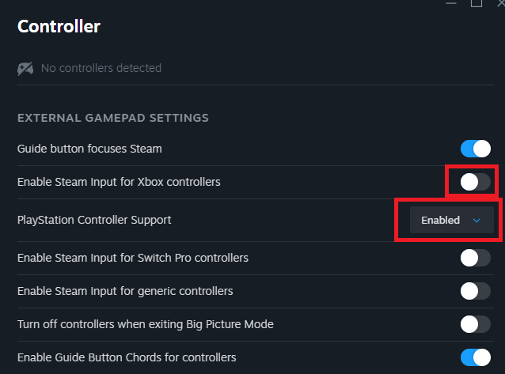This screenshot has height=374, width=505.
Task: Enable Steam Input for Switch Pro switch
Action: point(476,258)
